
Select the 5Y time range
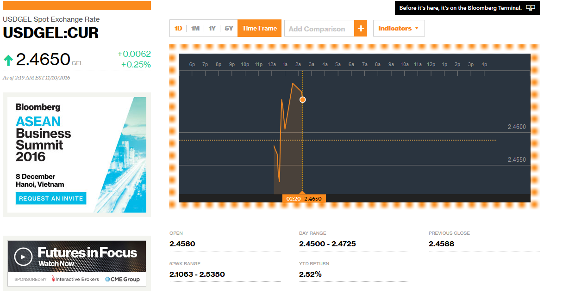229,28
